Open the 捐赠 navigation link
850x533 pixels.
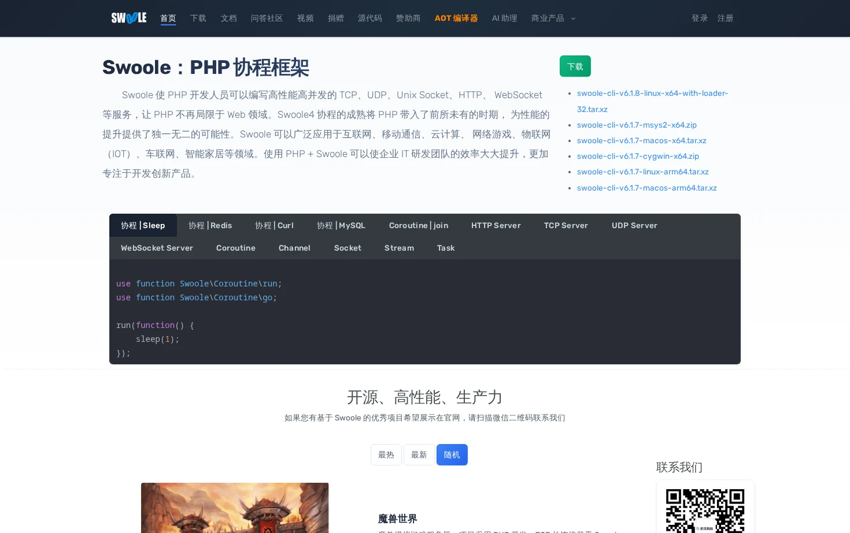point(336,18)
